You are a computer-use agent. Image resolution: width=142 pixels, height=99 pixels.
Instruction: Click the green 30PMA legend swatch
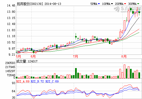[138, 4]
